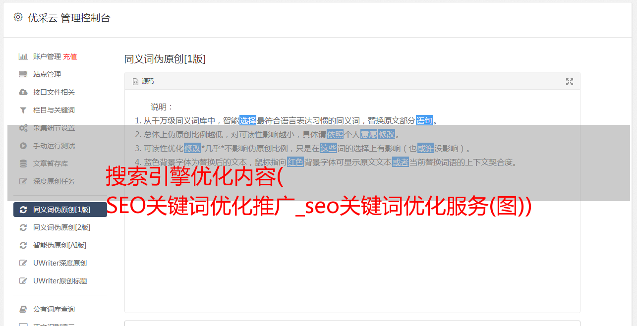Viewport: 637px width, 326px height.
Task: Click the edit icon next to UWriter深度原创
Action: (x=23, y=263)
